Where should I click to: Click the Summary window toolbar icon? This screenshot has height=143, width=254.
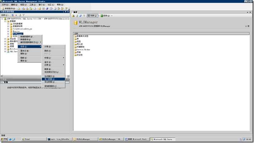[x=55, y=9]
